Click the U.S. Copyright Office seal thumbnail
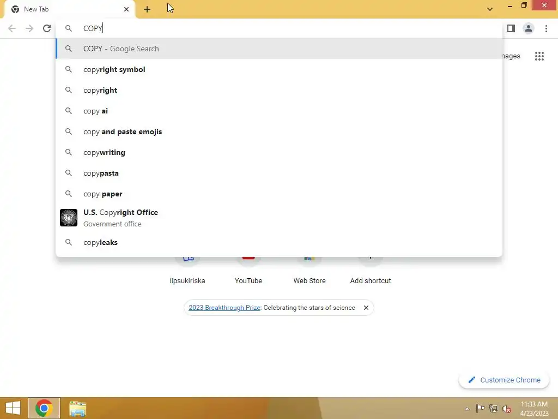558x419 pixels. coord(69,218)
